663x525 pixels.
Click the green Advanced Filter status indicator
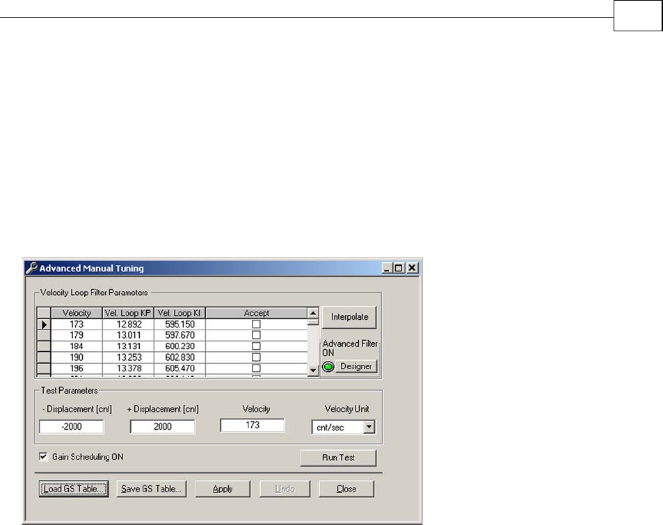328,366
